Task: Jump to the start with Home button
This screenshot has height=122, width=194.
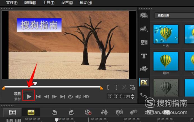Action: [38, 97]
